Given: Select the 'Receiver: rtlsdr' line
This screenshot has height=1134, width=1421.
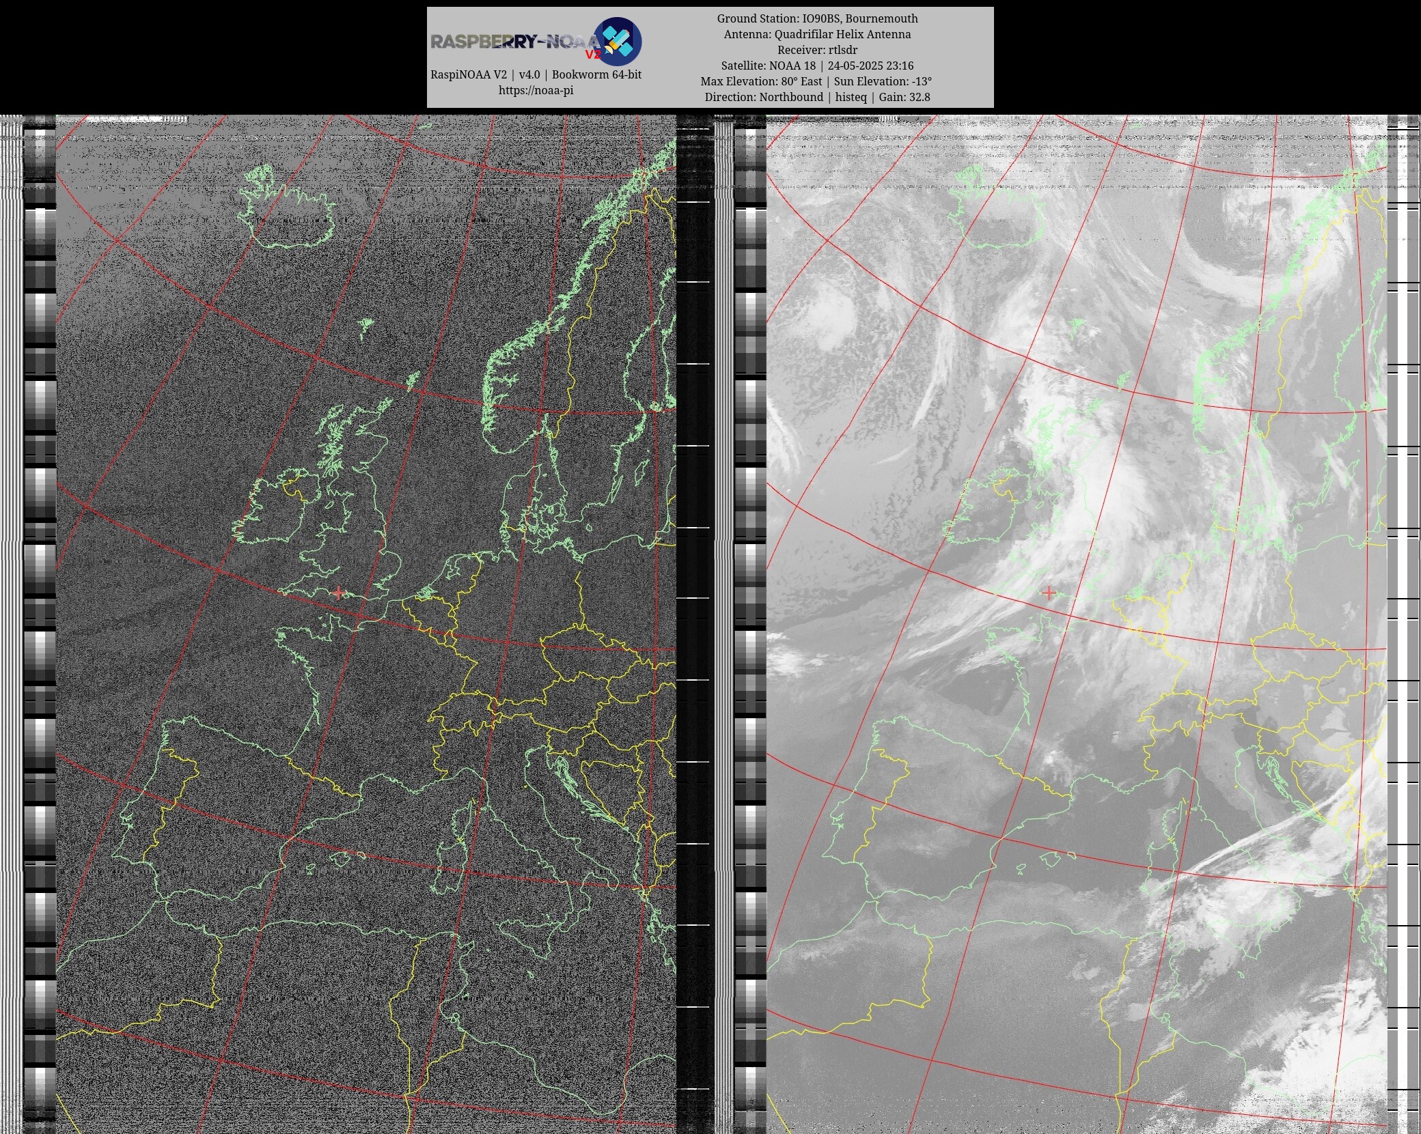Looking at the screenshot, I should click(817, 50).
